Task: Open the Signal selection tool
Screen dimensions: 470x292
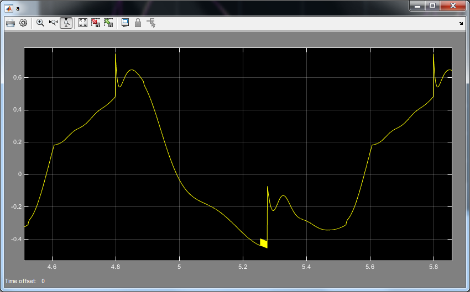Action: tap(151, 23)
